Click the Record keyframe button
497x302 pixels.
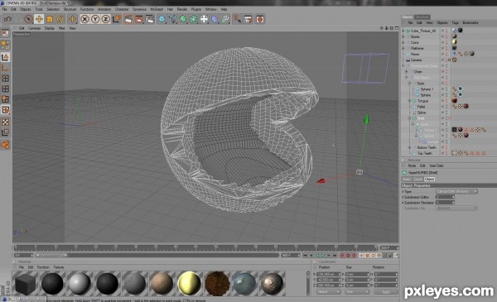[342, 255]
